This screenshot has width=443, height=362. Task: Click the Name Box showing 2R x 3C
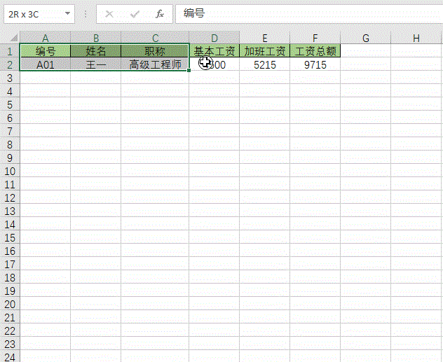pos(32,14)
